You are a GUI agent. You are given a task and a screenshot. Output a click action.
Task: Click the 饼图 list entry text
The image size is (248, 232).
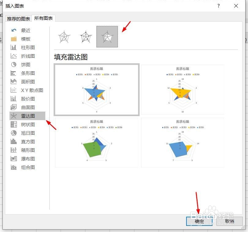(26, 64)
